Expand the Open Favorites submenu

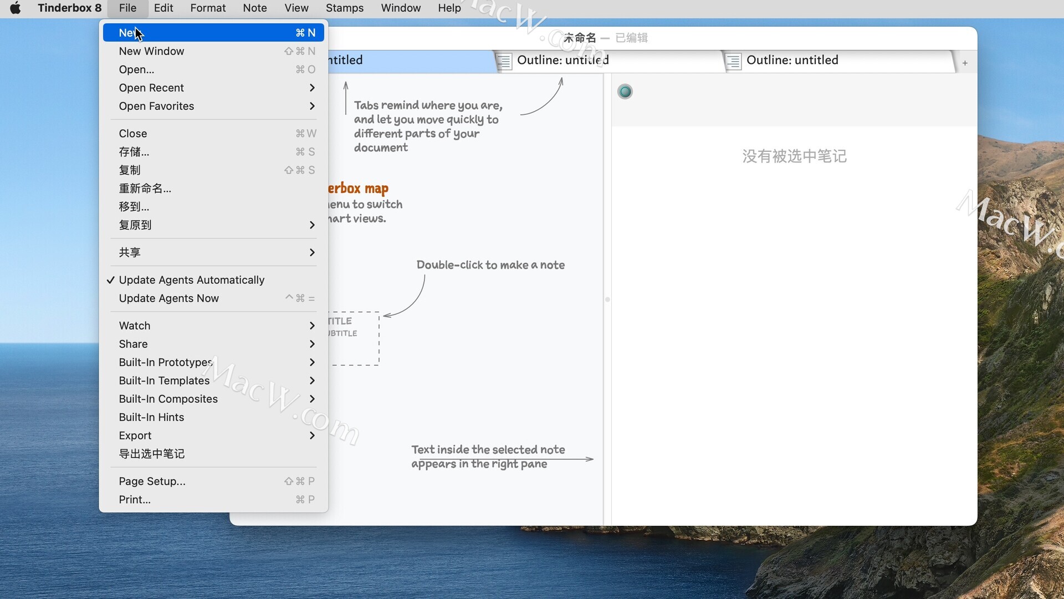tap(213, 106)
